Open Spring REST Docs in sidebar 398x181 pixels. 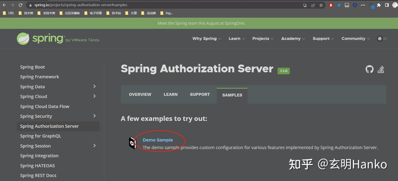[x=38, y=175]
